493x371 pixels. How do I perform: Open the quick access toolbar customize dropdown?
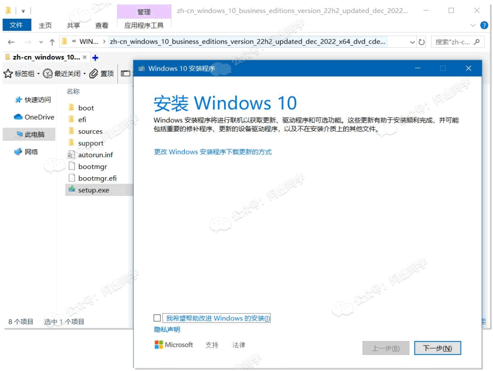click(x=23, y=11)
